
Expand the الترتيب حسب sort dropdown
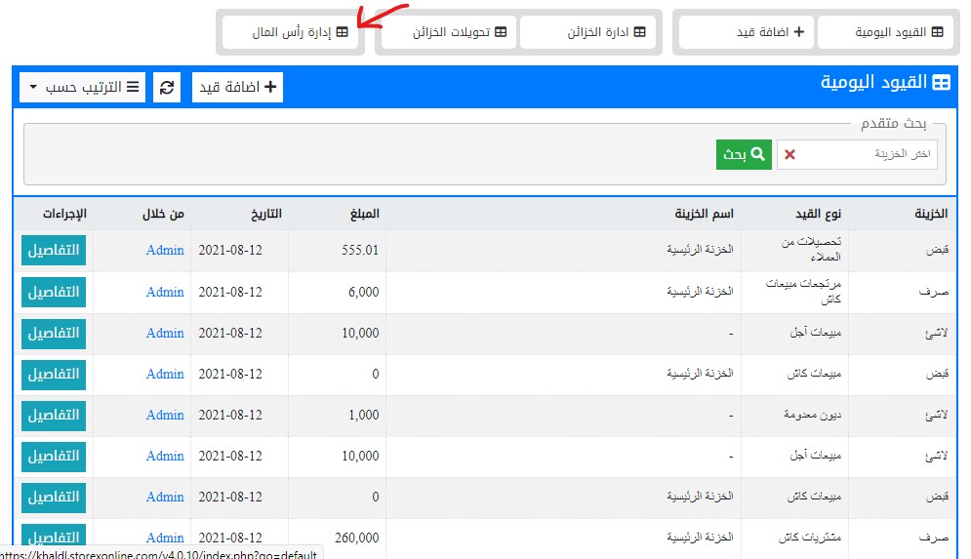coord(82,87)
